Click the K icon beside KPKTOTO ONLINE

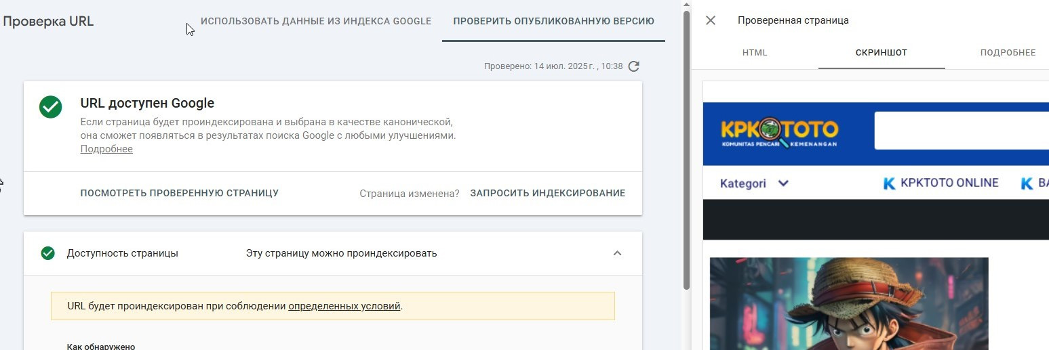[x=890, y=183]
